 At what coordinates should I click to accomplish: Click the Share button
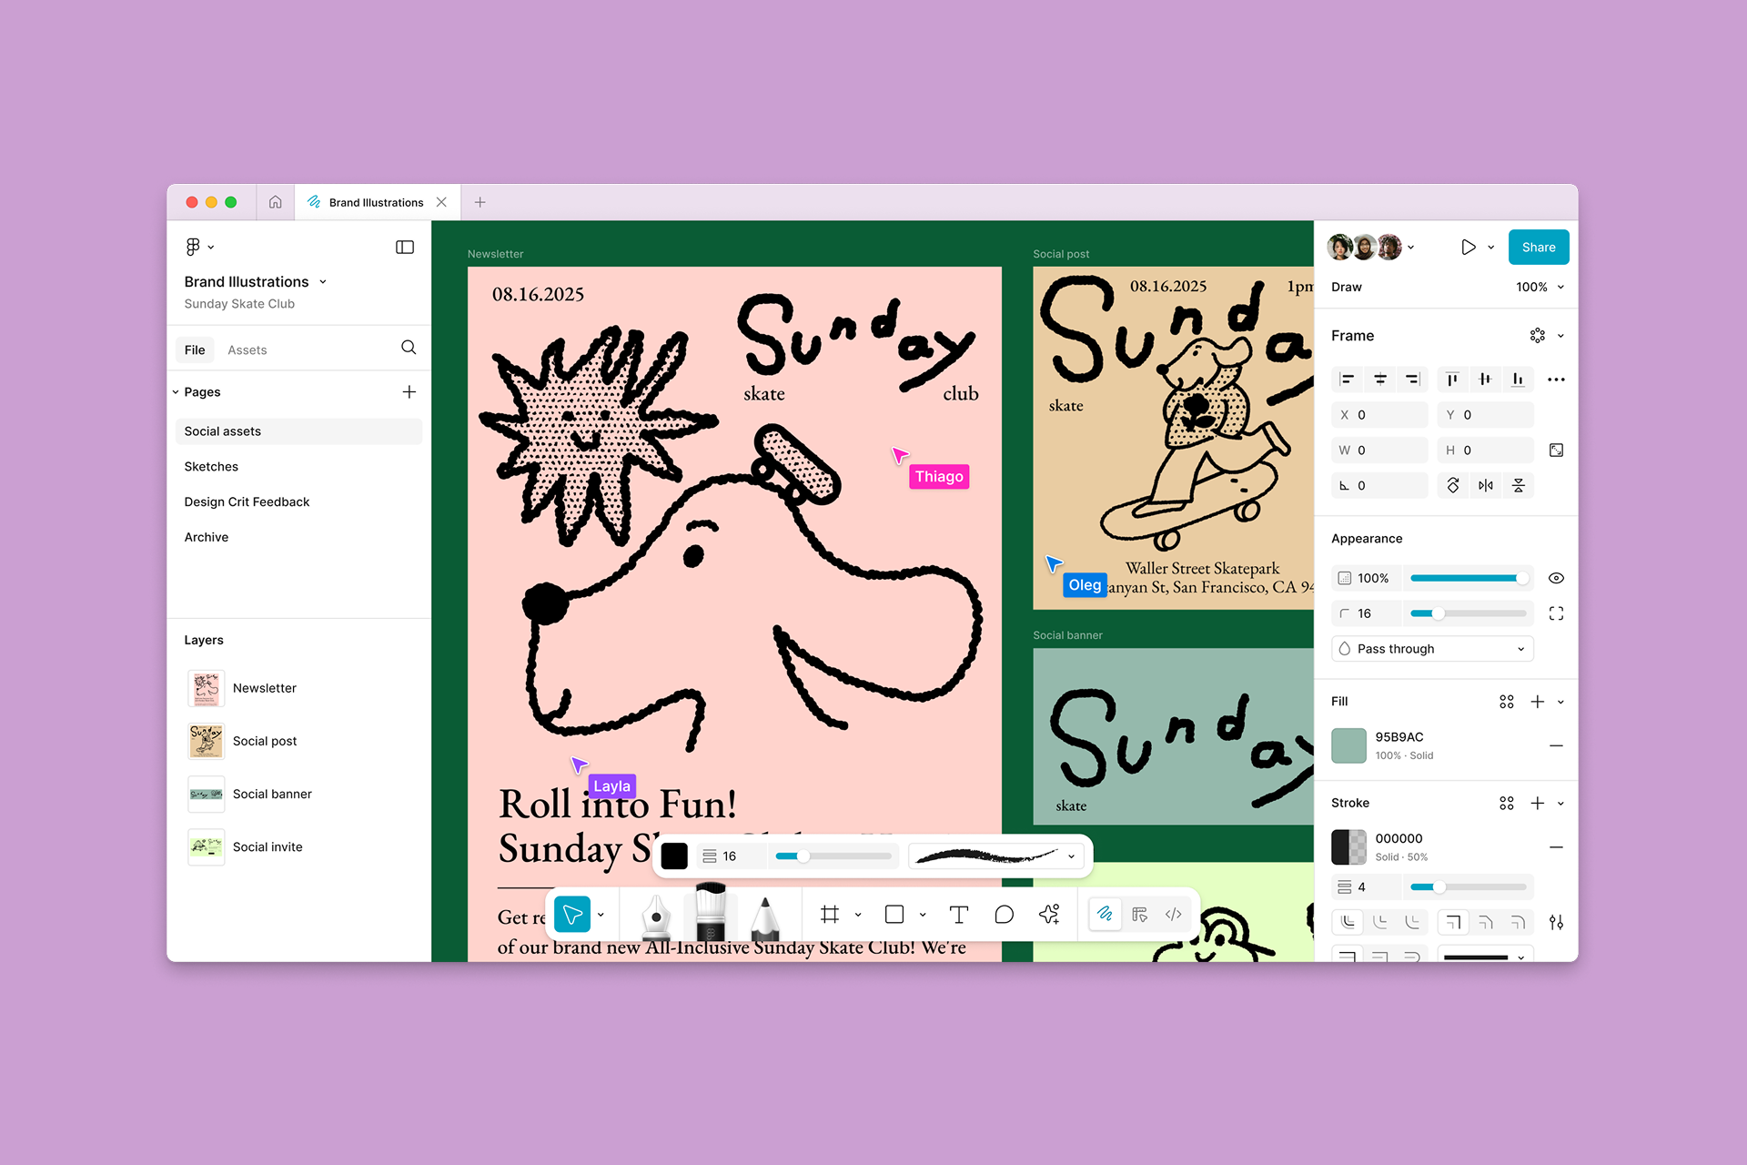pos(1538,248)
